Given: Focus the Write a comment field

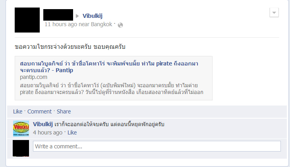Looking at the screenshot, I should pyautogui.click(x=157, y=146).
